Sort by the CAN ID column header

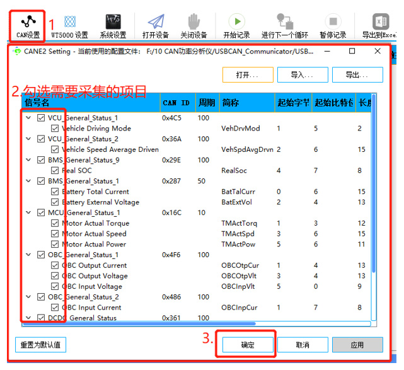(176, 103)
